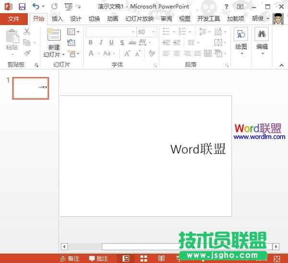Distribute text evenly alignment
Screen dimensions: 288x263
coord(208,53)
